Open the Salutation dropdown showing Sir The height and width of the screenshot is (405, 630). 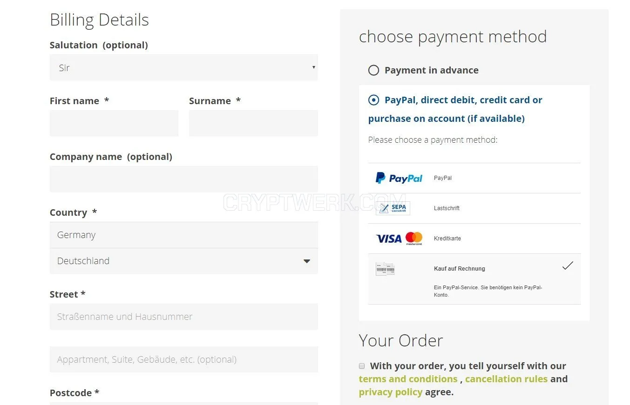[x=183, y=67]
